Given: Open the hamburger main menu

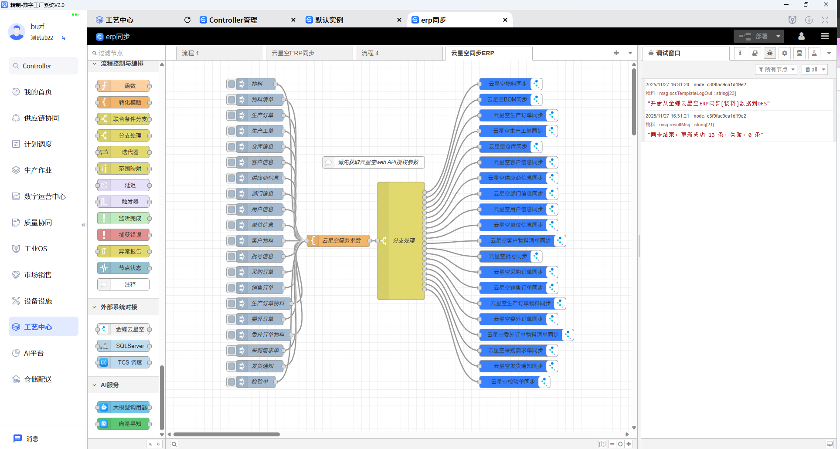Looking at the screenshot, I should coord(825,36).
